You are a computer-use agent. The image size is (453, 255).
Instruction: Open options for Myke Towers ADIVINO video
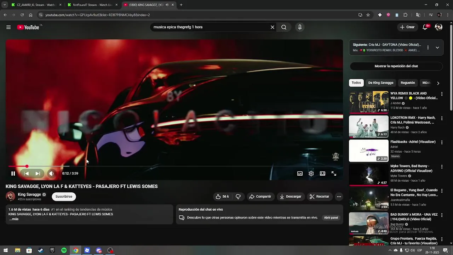pos(442,166)
